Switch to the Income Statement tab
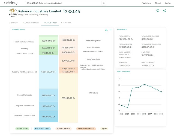 [x=31, y=23]
